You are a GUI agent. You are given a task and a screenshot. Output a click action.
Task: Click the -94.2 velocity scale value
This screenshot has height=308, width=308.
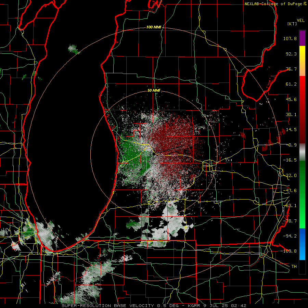290,236
